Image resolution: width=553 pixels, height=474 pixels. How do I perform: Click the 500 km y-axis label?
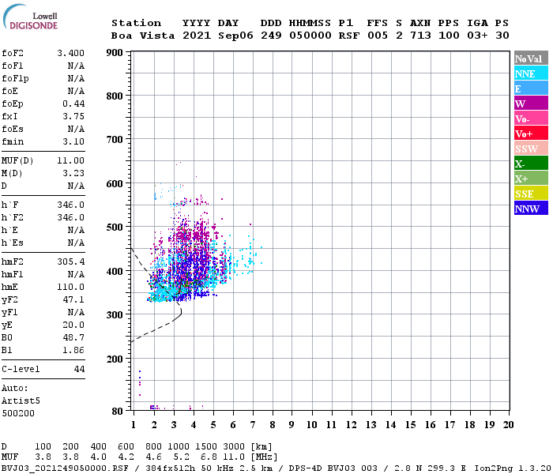pos(115,227)
